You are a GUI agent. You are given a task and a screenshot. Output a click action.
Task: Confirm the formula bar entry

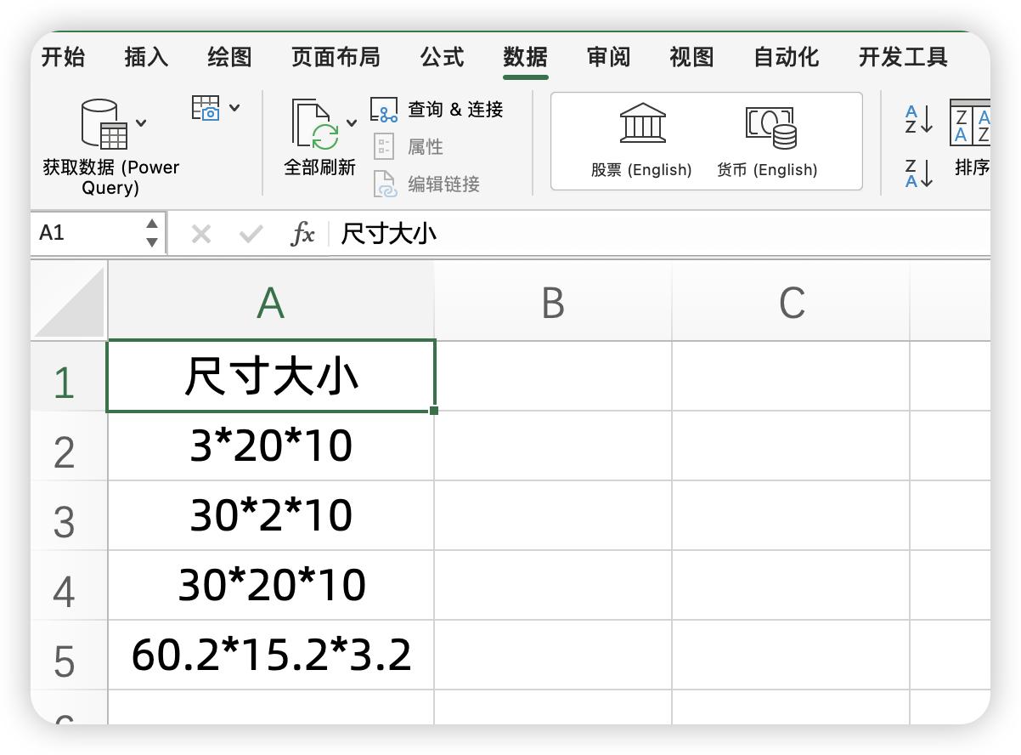click(251, 234)
